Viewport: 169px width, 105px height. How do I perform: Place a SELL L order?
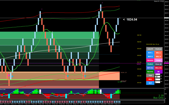158,53
